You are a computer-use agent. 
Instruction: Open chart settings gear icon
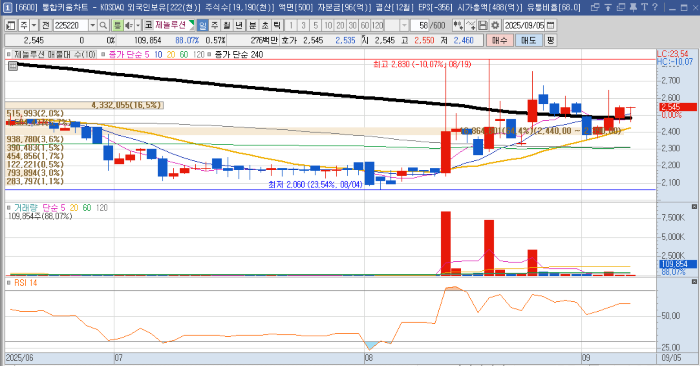pos(495,25)
